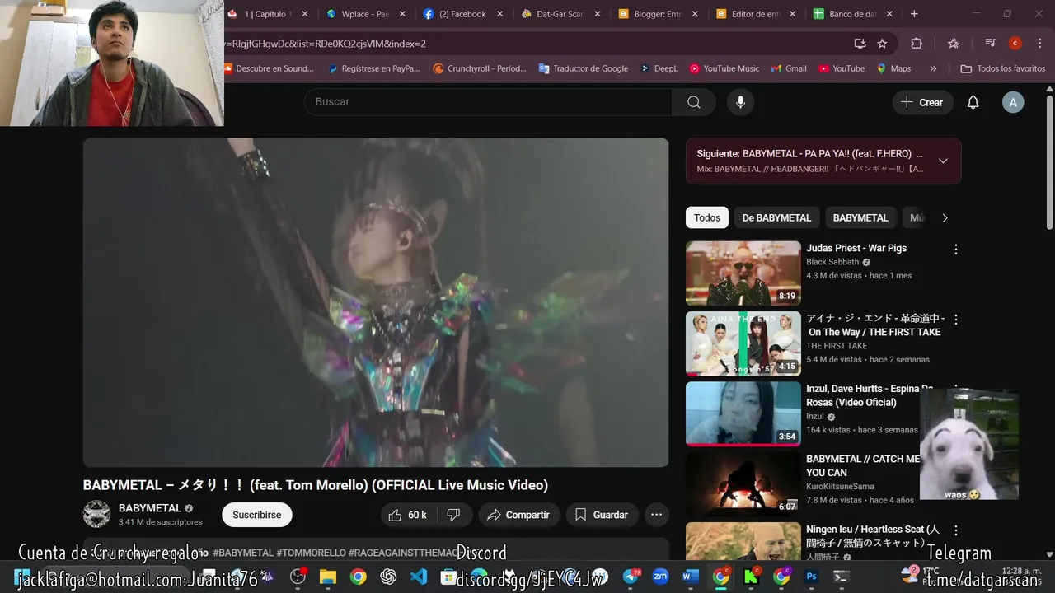Click the Compartir share button
The height and width of the screenshot is (593, 1055).
point(518,515)
